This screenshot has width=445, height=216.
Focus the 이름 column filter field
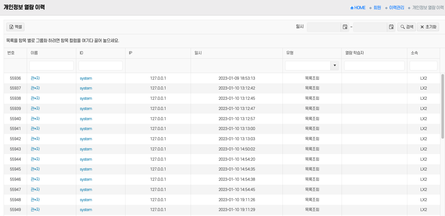pos(52,66)
